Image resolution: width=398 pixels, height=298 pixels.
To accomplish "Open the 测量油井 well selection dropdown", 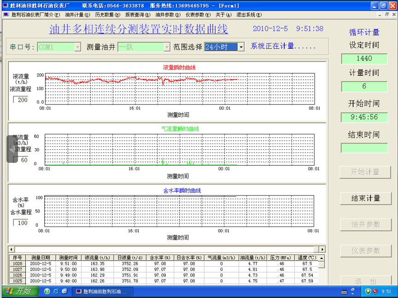I will click(x=167, y=47).
